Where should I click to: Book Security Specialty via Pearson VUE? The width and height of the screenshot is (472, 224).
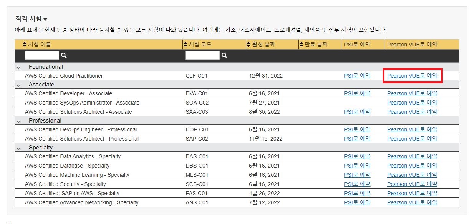point(412,184)
